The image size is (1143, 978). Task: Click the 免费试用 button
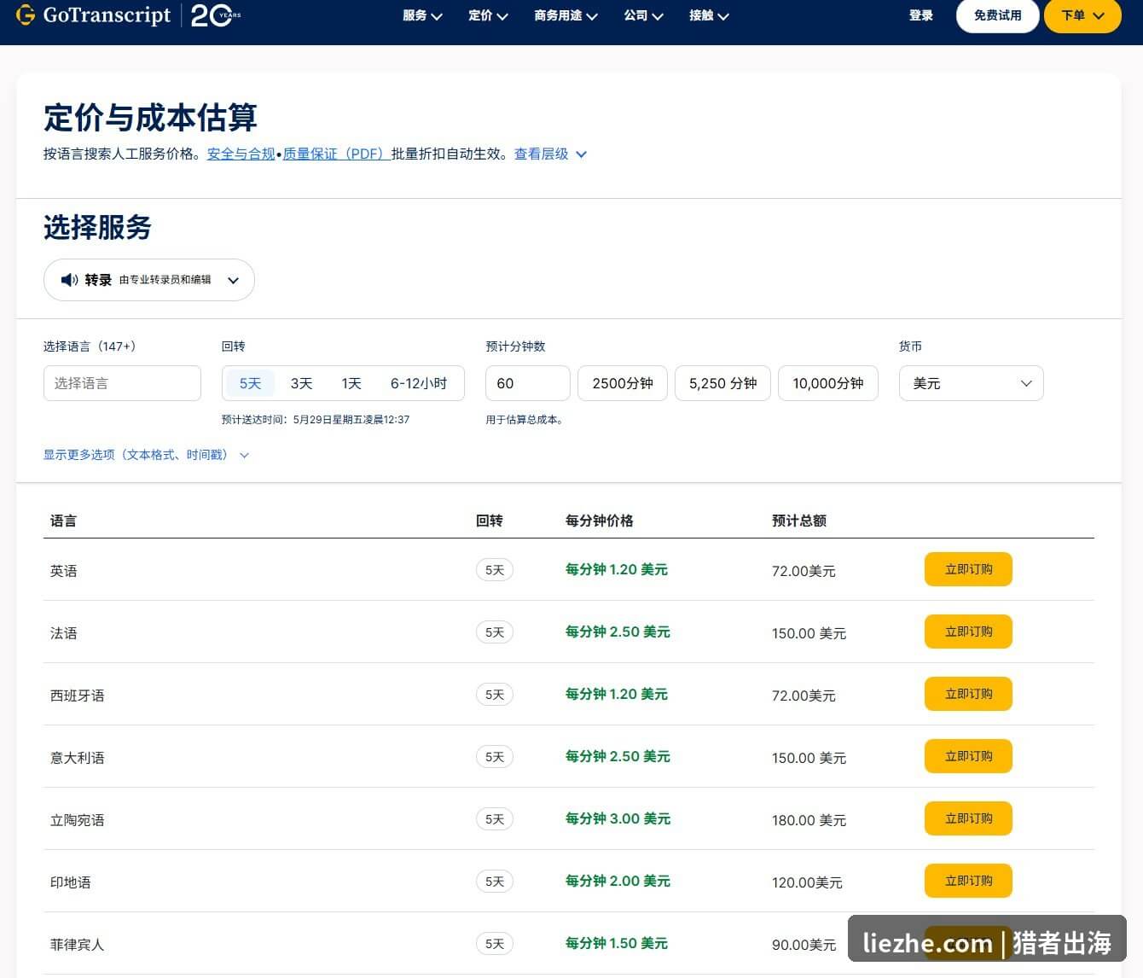(x=997, y=15)
